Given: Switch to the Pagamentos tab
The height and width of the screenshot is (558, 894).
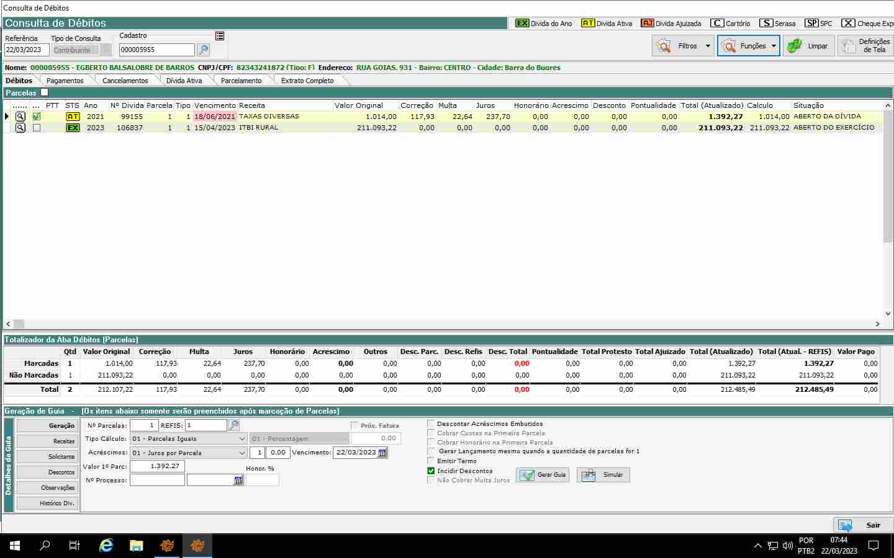Looking at the screenshot, I should 65,81.
